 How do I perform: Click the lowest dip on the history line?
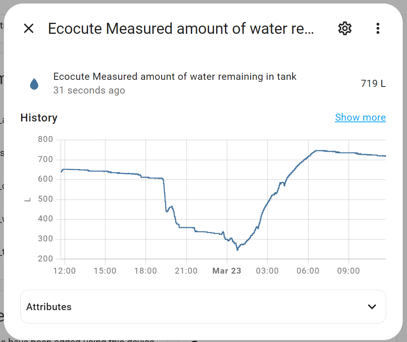[x=237, y=249]
